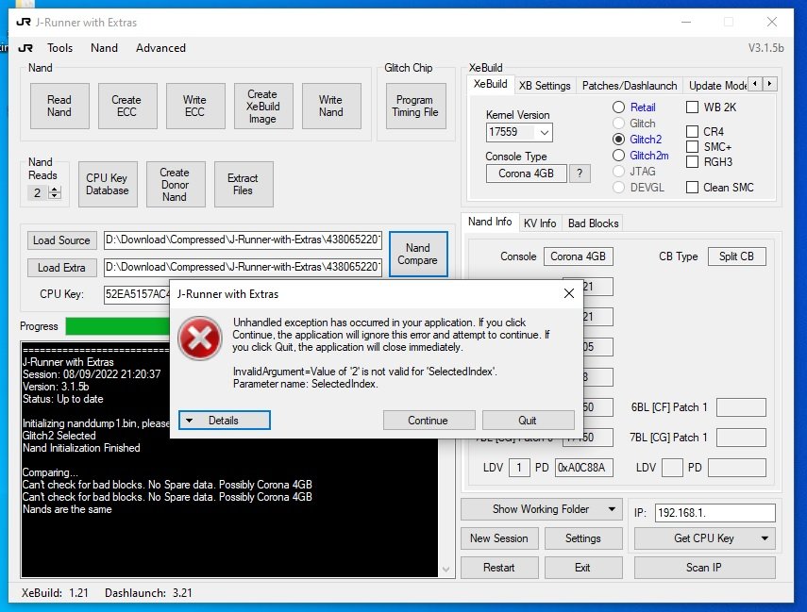Viewport: 807px width, 612px height.
Task: Enable the WB 2K checkbox
Action: pyautogui.click(x=692, y=107)
